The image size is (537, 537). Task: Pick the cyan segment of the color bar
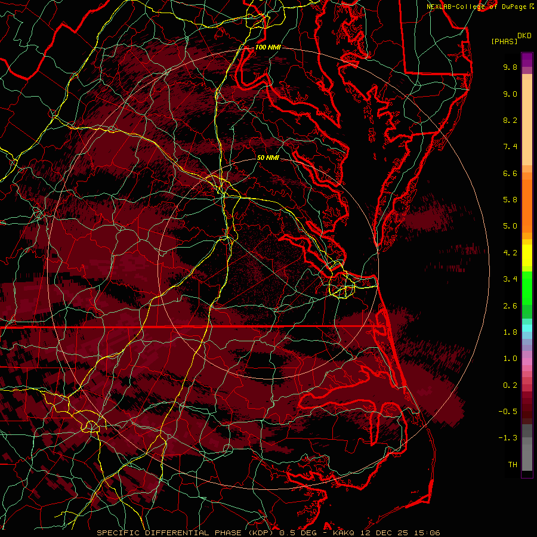[527, 328]
